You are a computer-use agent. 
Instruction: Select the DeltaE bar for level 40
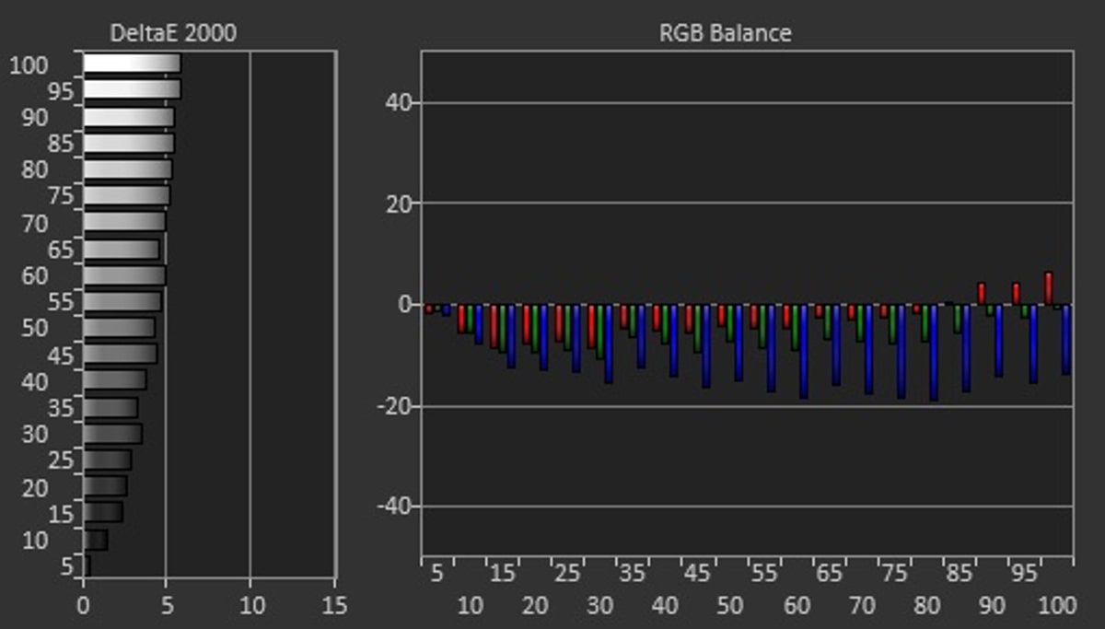(115, 379)
